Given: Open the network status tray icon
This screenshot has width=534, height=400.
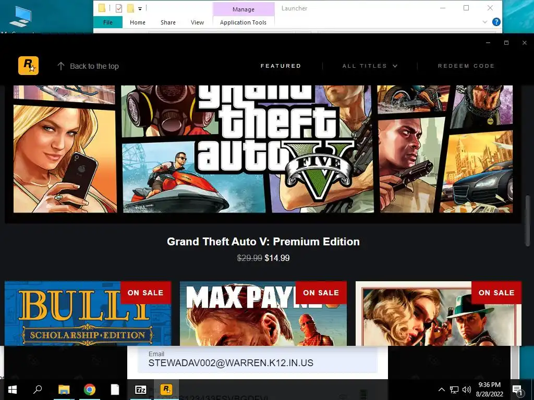Looking at the screenshot, I should tap(454, 390).
